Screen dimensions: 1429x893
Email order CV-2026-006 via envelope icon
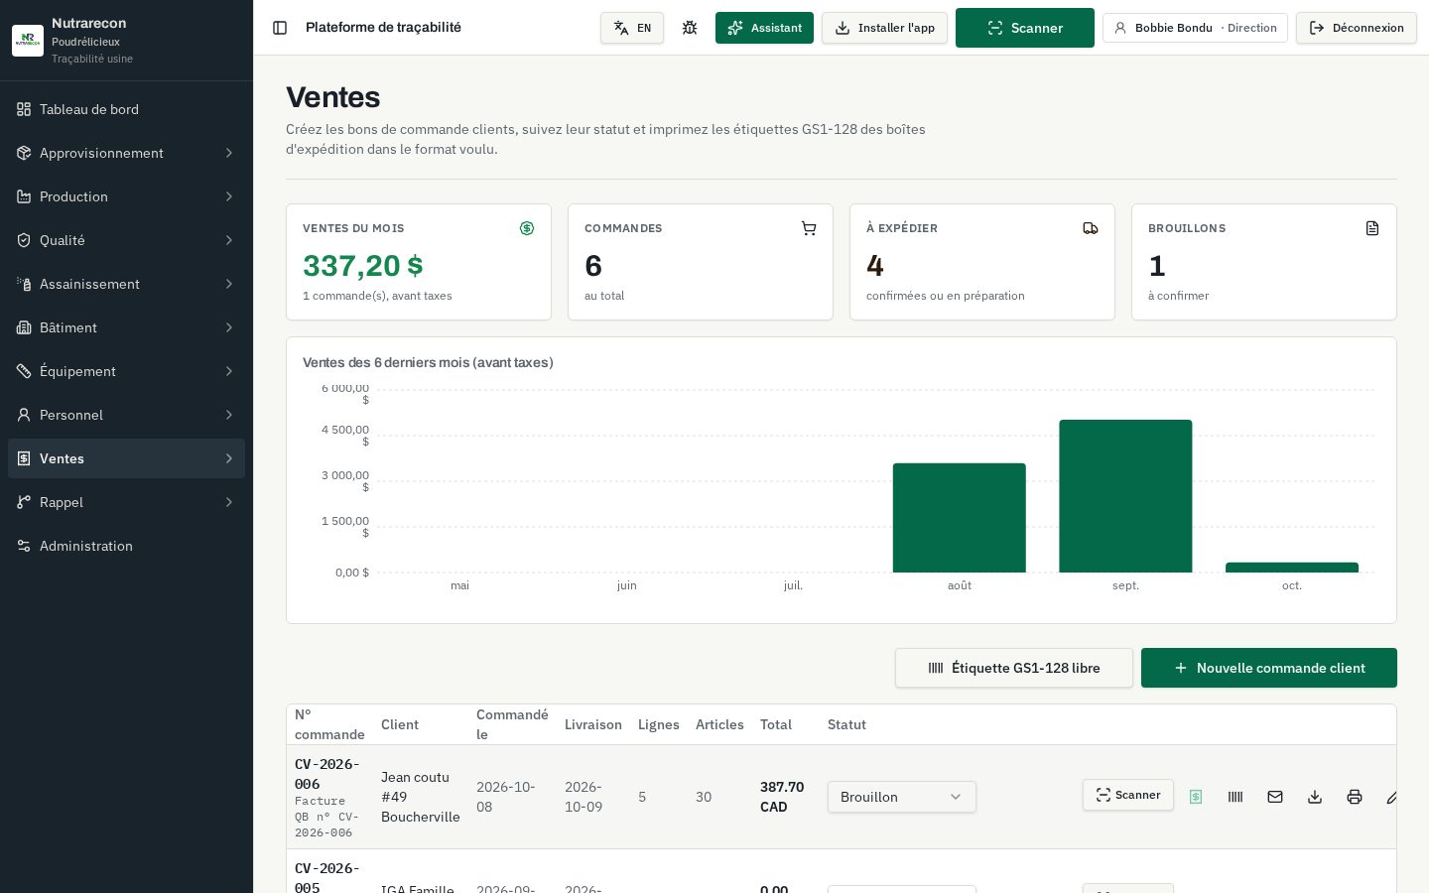click(1275, 797)
